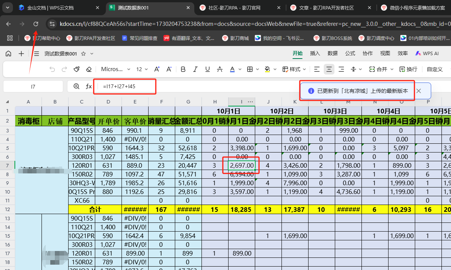Viewport: 451px width, 270px height.
Task: Open the 样式 styles dropdown
Action: click(294, 69)
